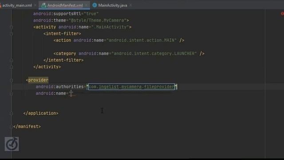
Task: Click @style/Theme.MyCamera theme value
Action: click(x=98, y=20)
